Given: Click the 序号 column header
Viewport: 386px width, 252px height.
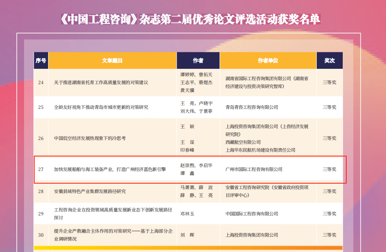Looking at the screenshot, I should coord(41,61).
